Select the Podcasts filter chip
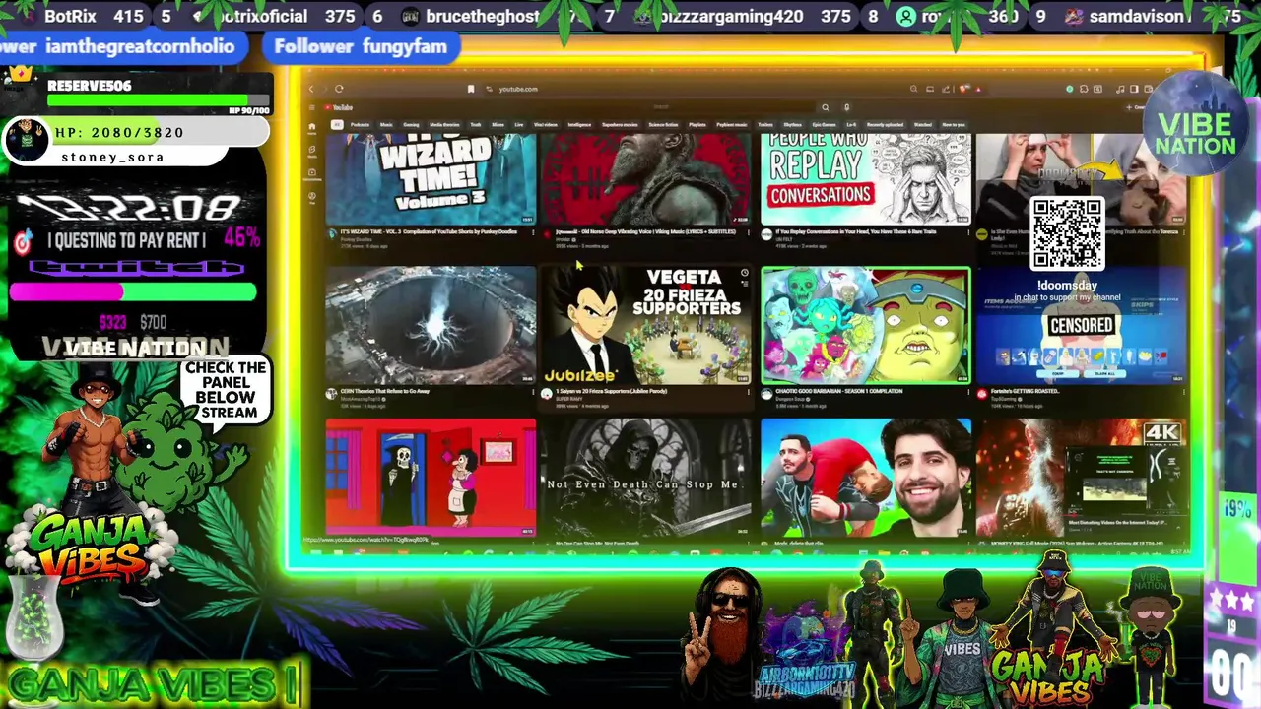 (x=360, y=125)
